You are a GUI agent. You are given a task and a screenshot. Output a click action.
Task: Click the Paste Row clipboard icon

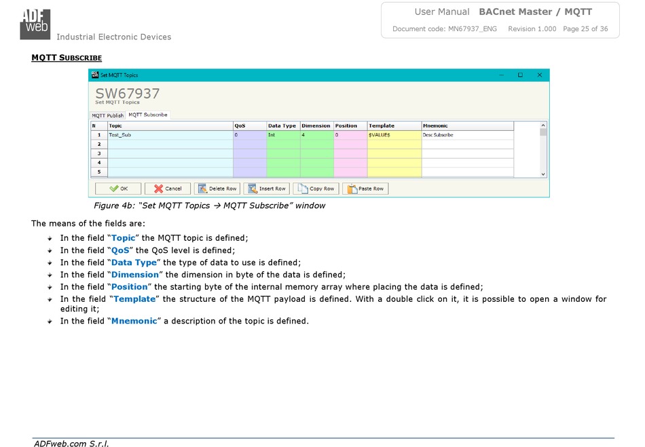[352, 189]
